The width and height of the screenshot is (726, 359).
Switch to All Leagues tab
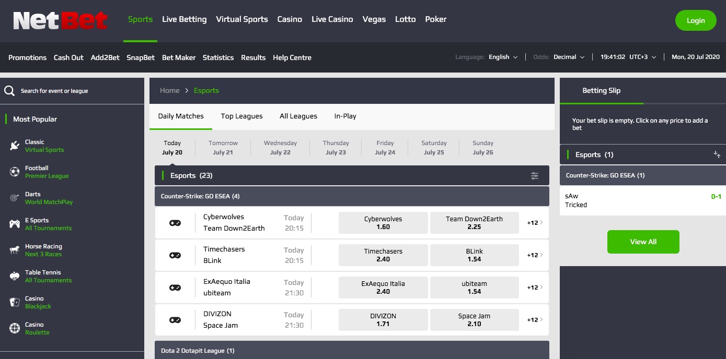(x=298, y=116)
